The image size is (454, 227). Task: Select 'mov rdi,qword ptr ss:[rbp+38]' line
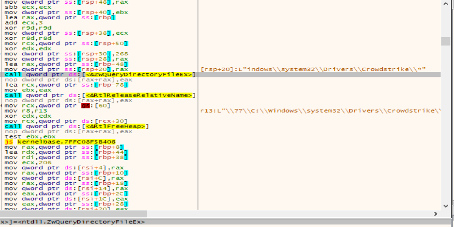pos(66,157)
